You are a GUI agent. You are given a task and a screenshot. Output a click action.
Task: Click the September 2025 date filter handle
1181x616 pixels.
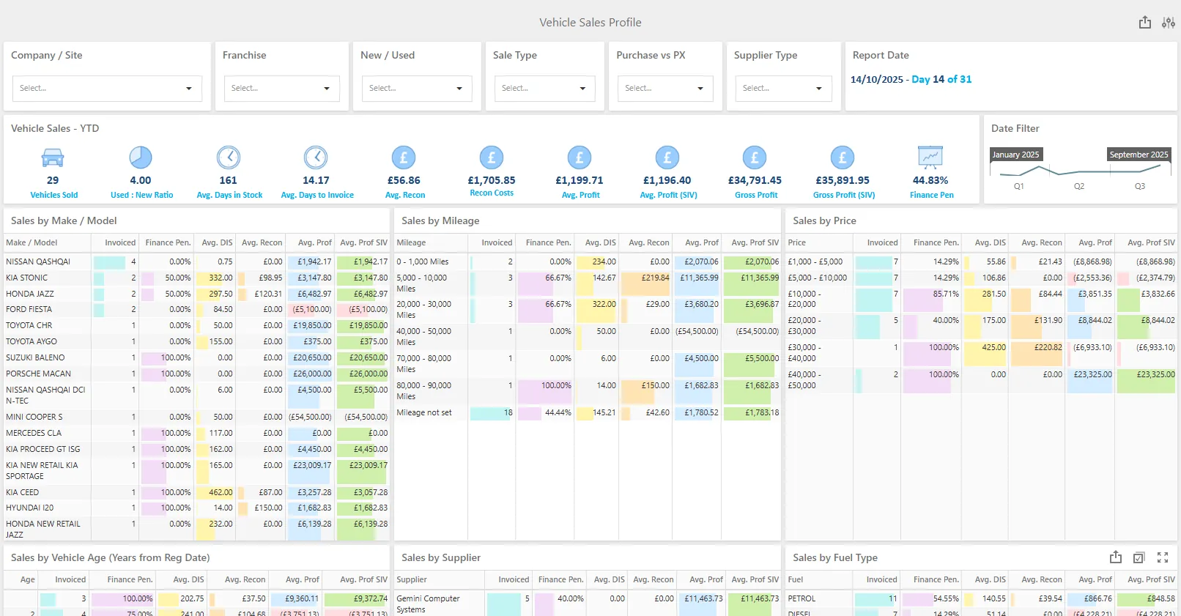(x=1139, y=155)
